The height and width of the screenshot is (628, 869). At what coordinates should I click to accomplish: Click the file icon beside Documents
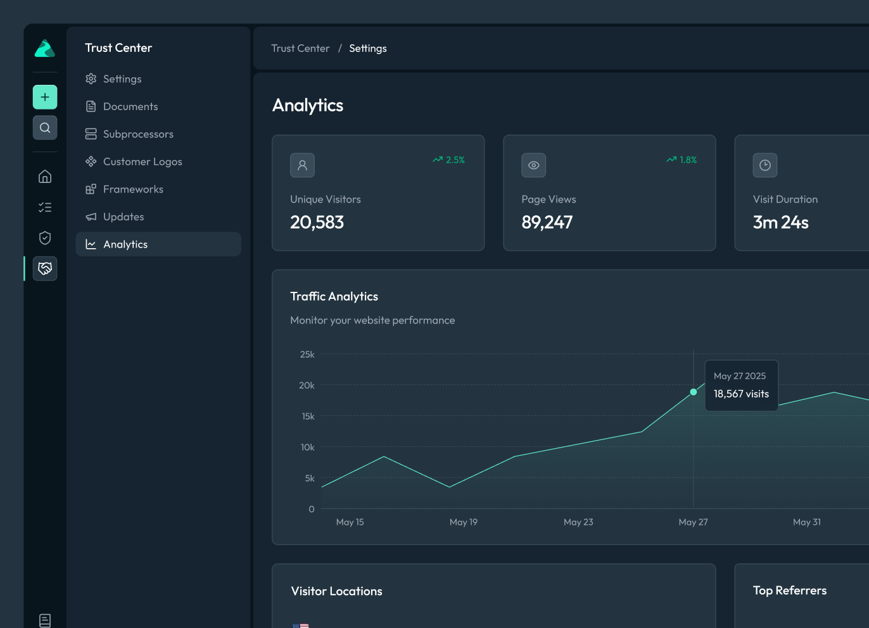[91, 106]
